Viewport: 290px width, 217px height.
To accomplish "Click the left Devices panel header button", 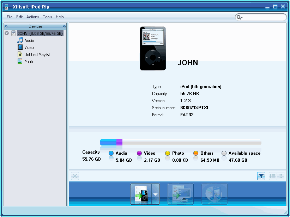I will pos(6,26).
